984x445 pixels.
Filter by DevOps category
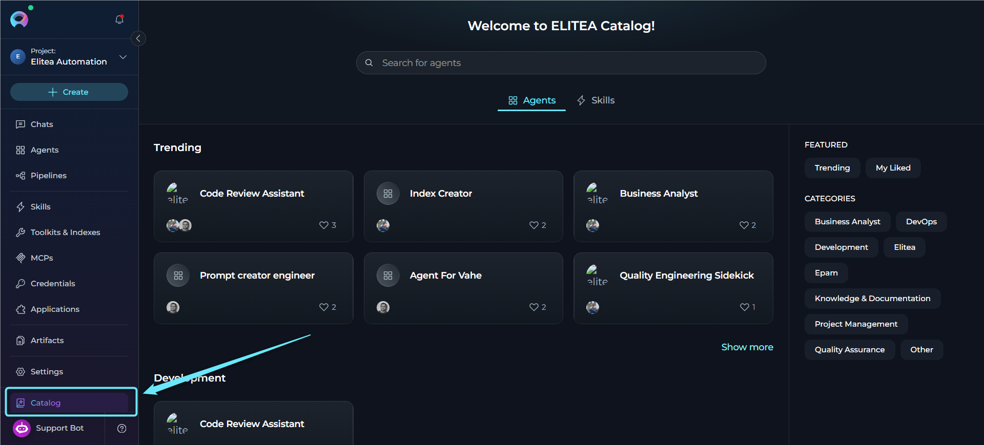point(921,222)
